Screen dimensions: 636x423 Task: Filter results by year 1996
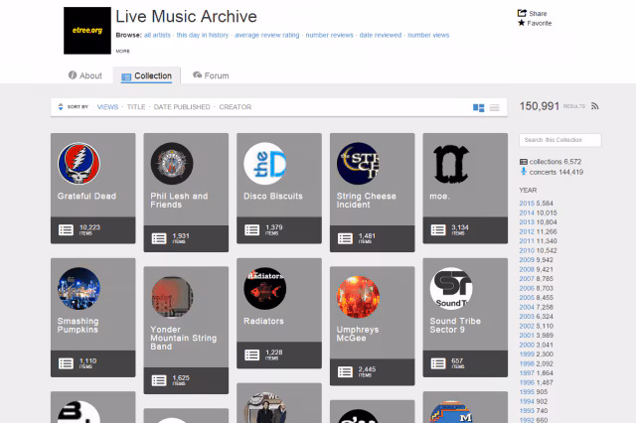point(527,382)
